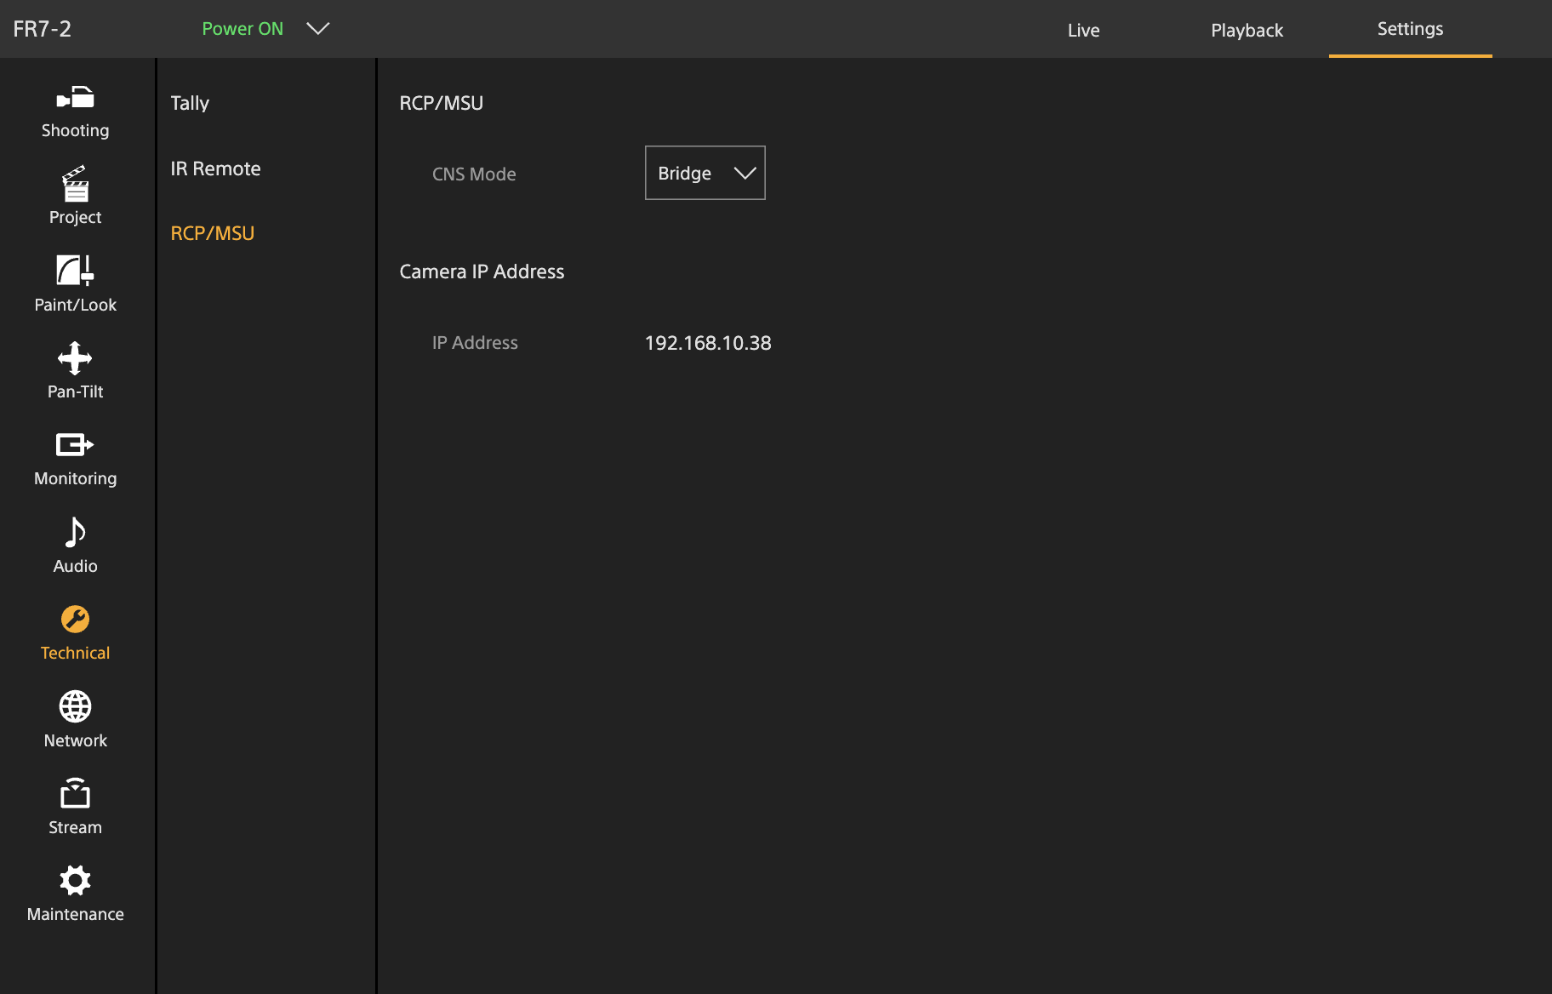This screenshot has height=994, width=1552.
Task: Open the Network globe icon
Action: coord(75,706)
